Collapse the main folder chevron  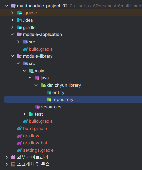coord(24,71)
